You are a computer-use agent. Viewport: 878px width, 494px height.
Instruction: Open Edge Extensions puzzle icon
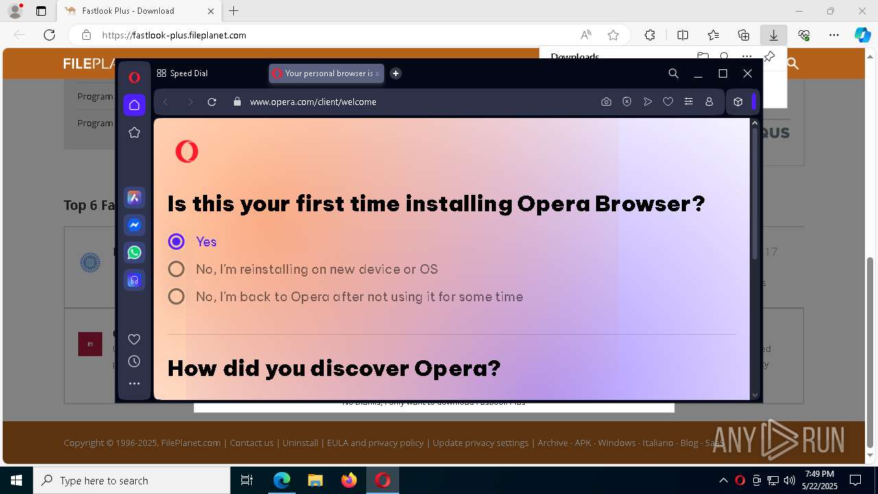(x=650, y=35)
